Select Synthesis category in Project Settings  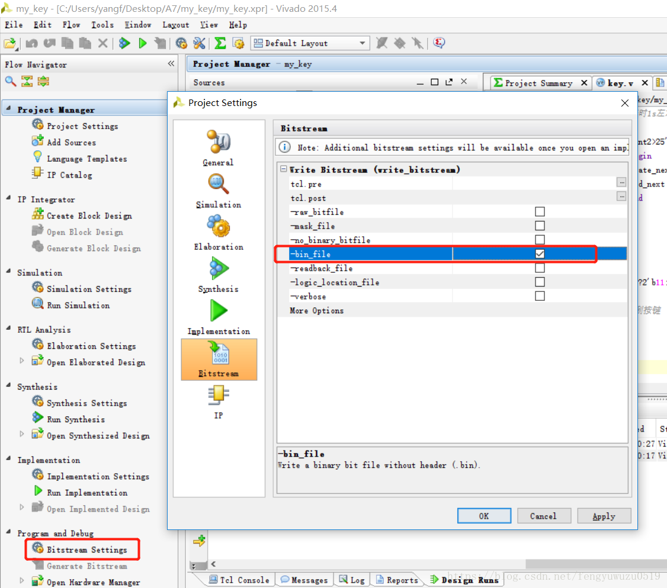click(219, 275)
